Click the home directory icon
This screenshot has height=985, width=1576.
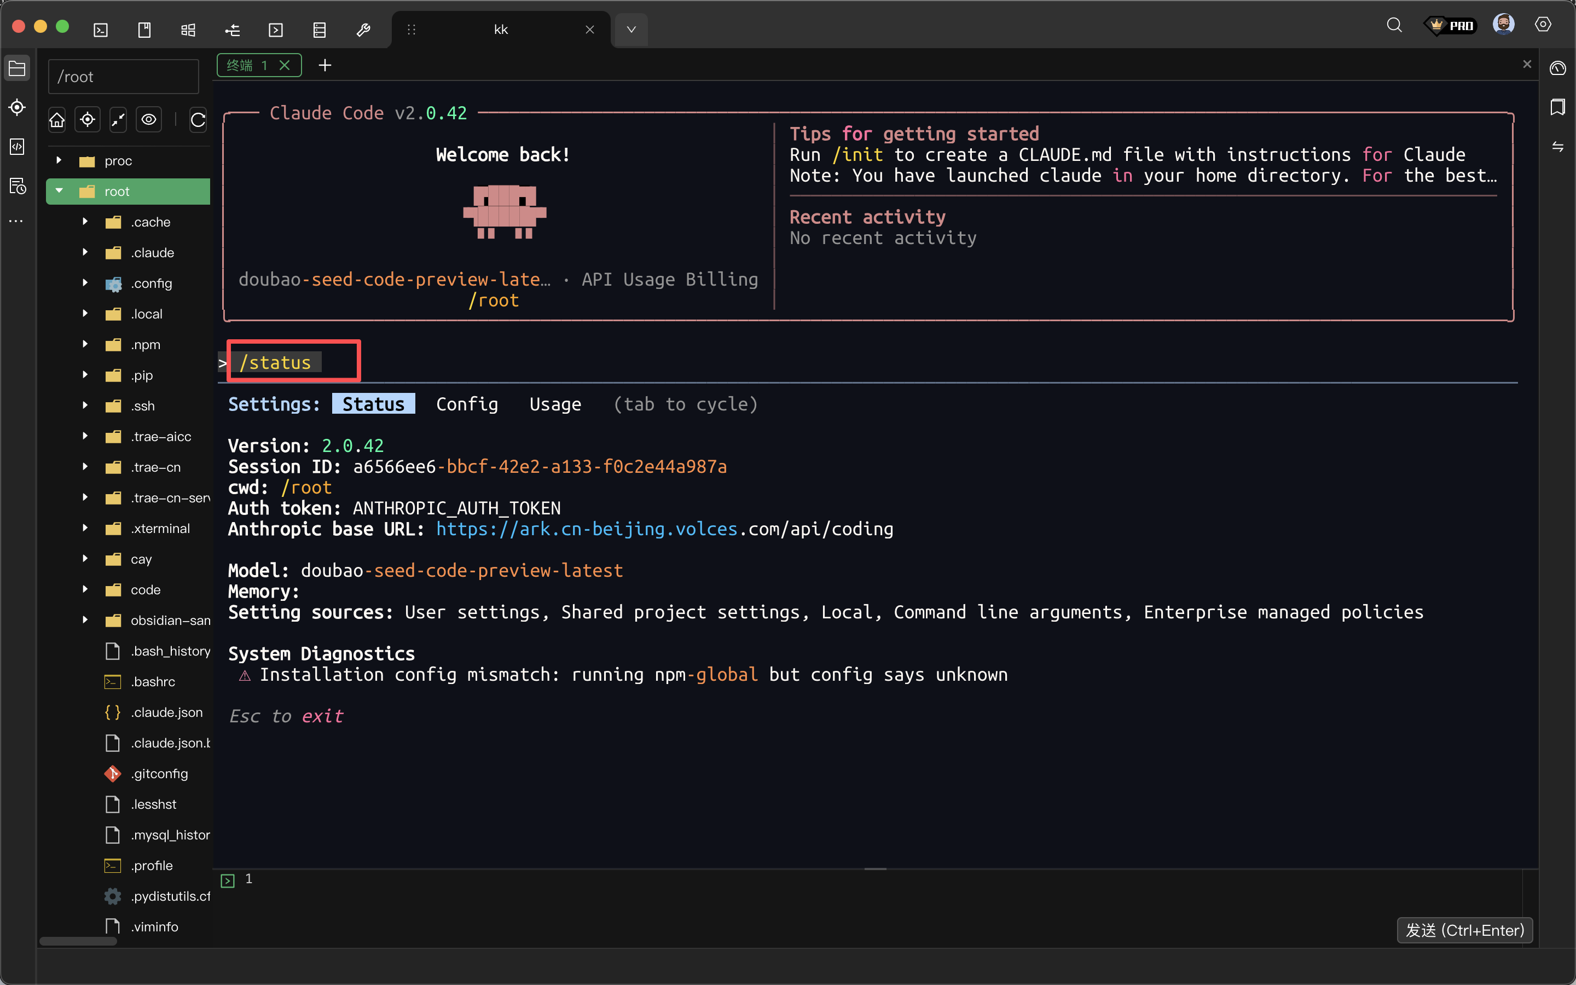57,120
